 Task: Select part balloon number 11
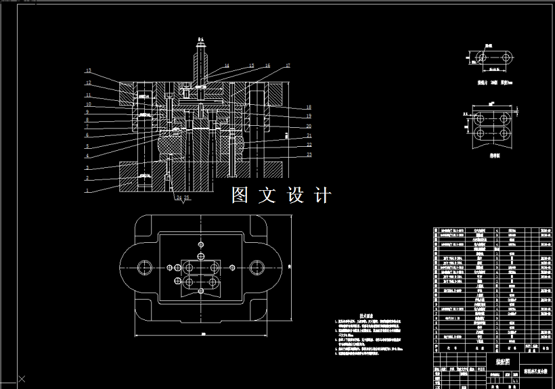point(89,95)
